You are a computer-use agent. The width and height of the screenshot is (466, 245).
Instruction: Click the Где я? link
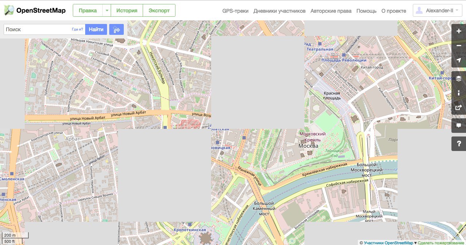coord(78,29)
